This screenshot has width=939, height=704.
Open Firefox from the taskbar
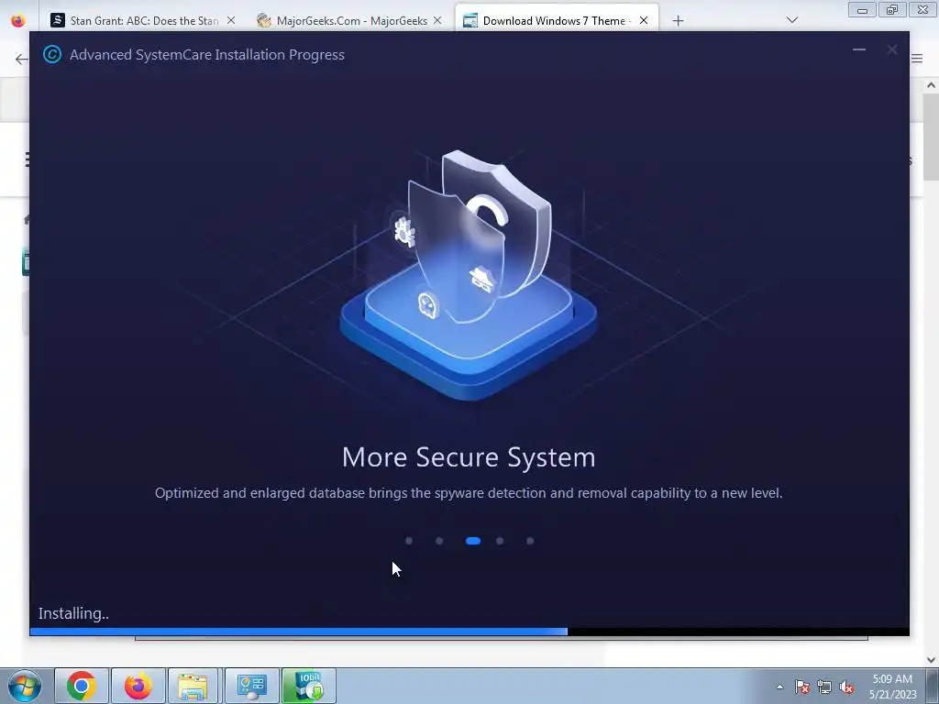(138, 686)
